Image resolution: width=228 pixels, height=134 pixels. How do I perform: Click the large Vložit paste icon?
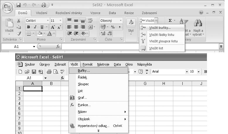9,23
